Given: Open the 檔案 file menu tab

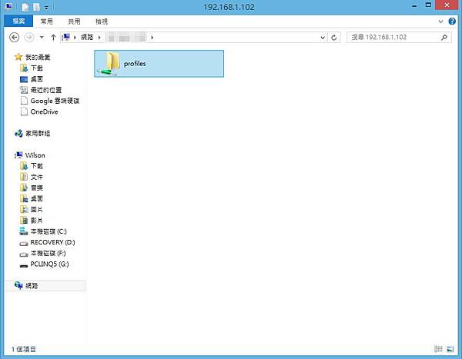Looking at the screenshot, I should (18, 22).
